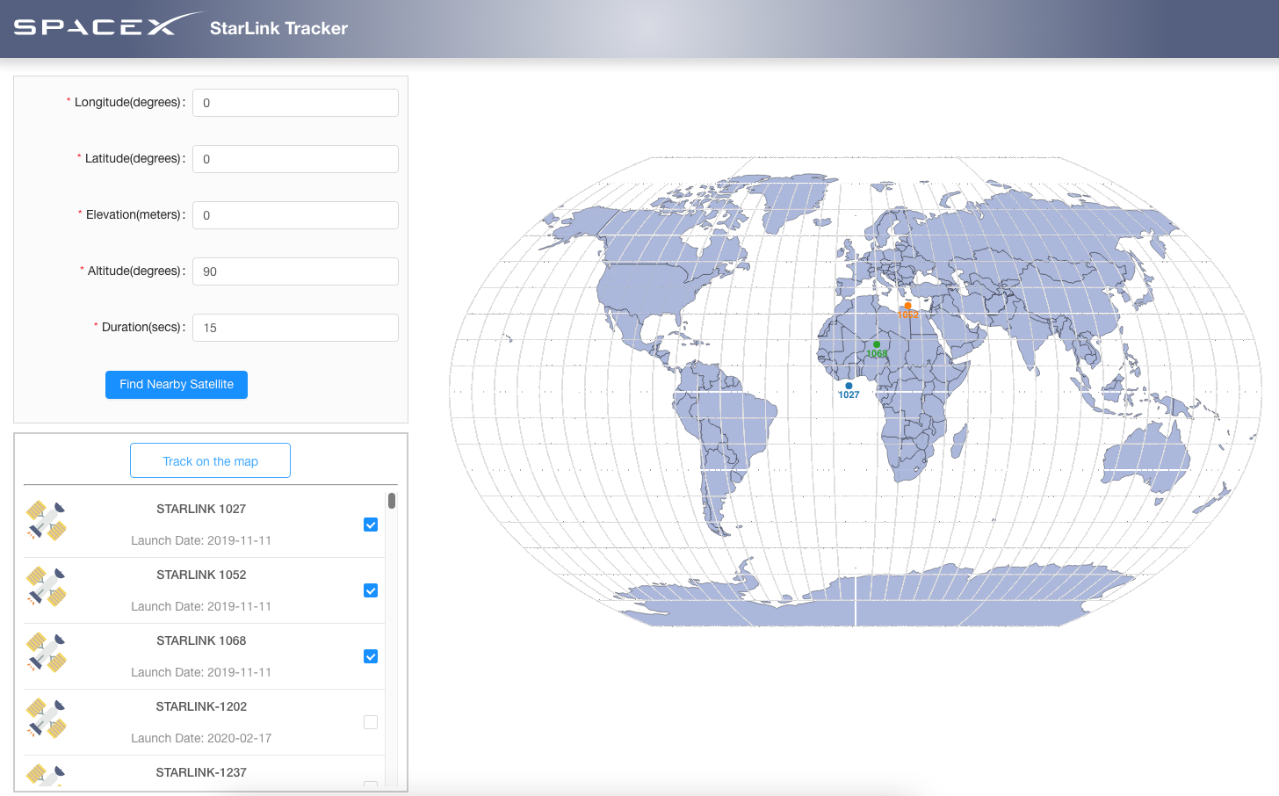
Task: Focus the Longitude(degrees) input field
Action: (x=295, y=103)
